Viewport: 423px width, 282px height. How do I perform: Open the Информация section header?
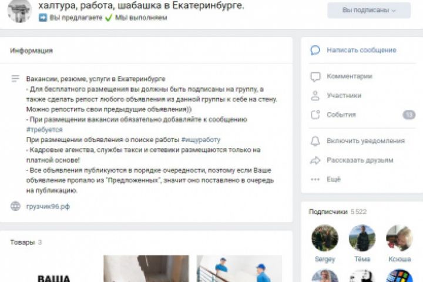(31, 51)
